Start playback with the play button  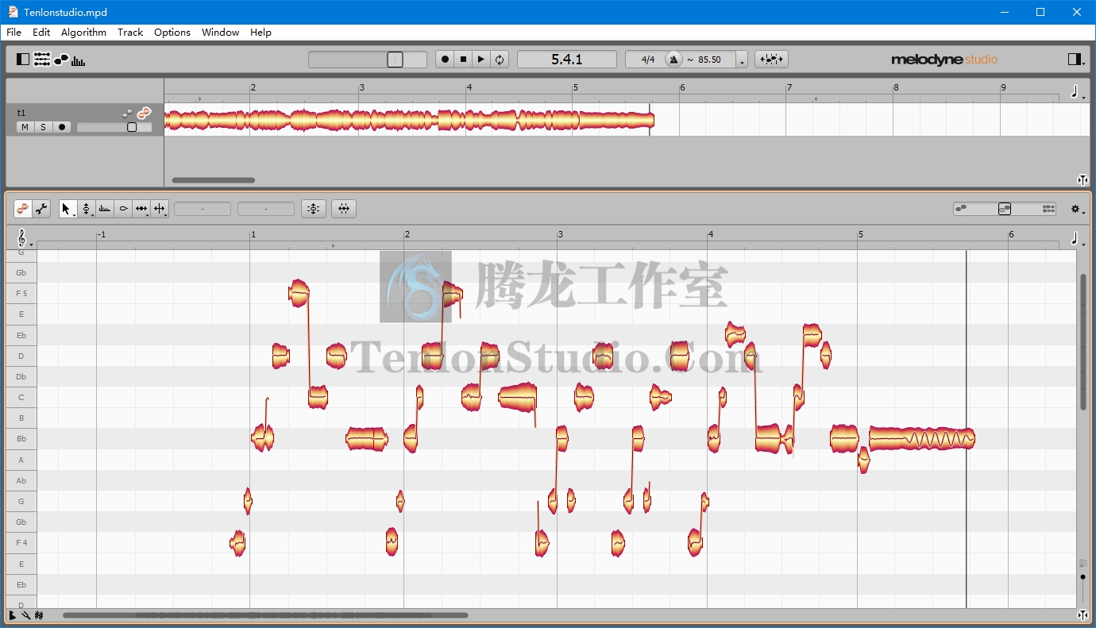click(x=481, y=60)
